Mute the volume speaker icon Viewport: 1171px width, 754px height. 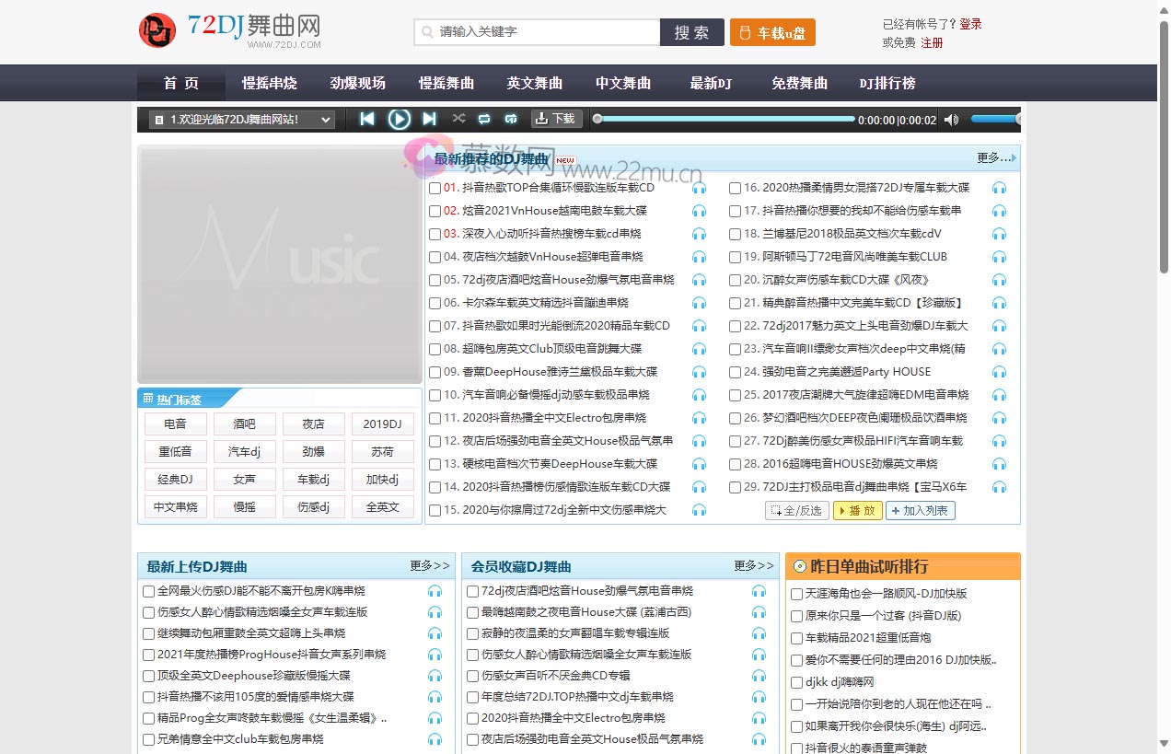tap(951, 119)
